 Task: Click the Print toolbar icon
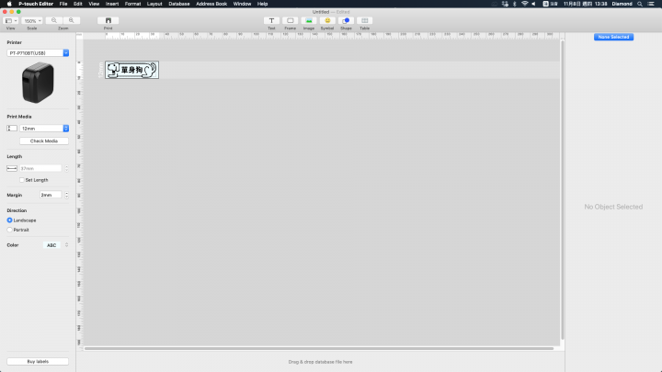(108, 20)
